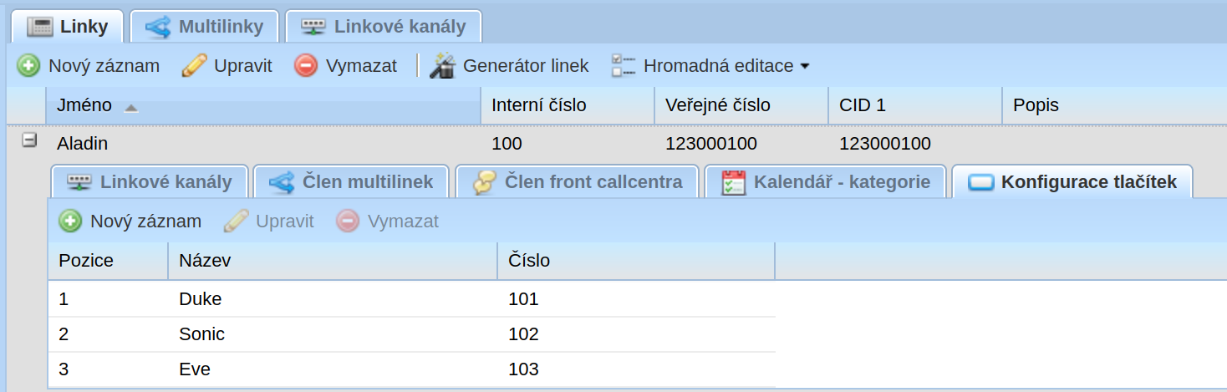Switch to the Linky tab
This screenshot has height=392, width=1227.
[68, 27]
